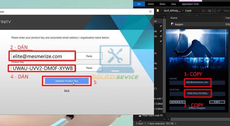The image size is (230, 126).
Task: Click drive icon beside Phan mem moi ITI
Action: (140, 116)
